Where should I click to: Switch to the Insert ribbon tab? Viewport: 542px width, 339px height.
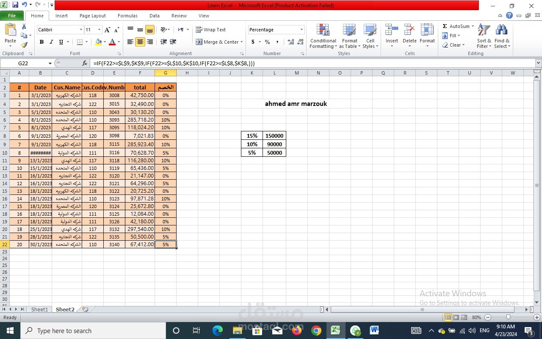coord(61,16)
